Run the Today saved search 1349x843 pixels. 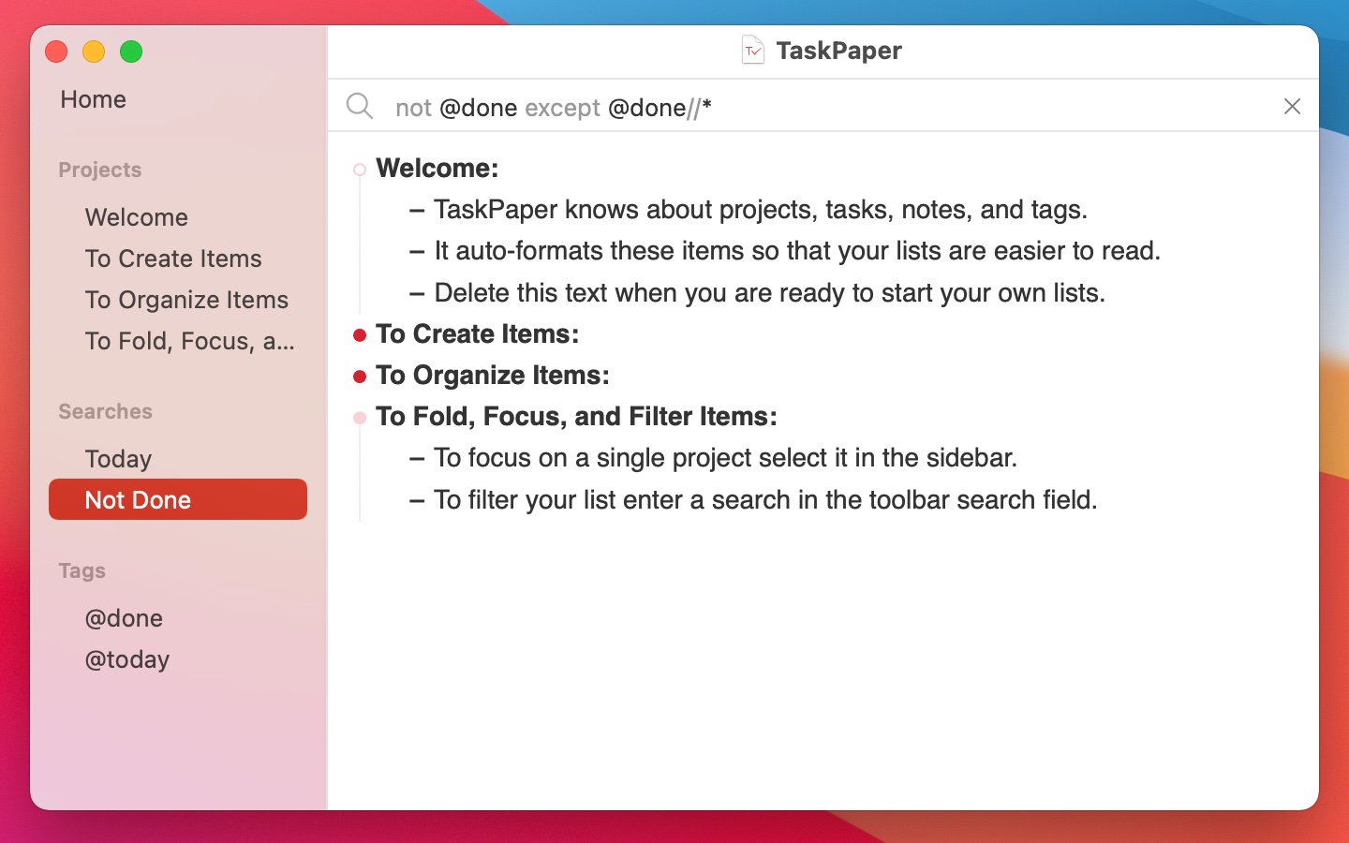[x=118, y=459]
